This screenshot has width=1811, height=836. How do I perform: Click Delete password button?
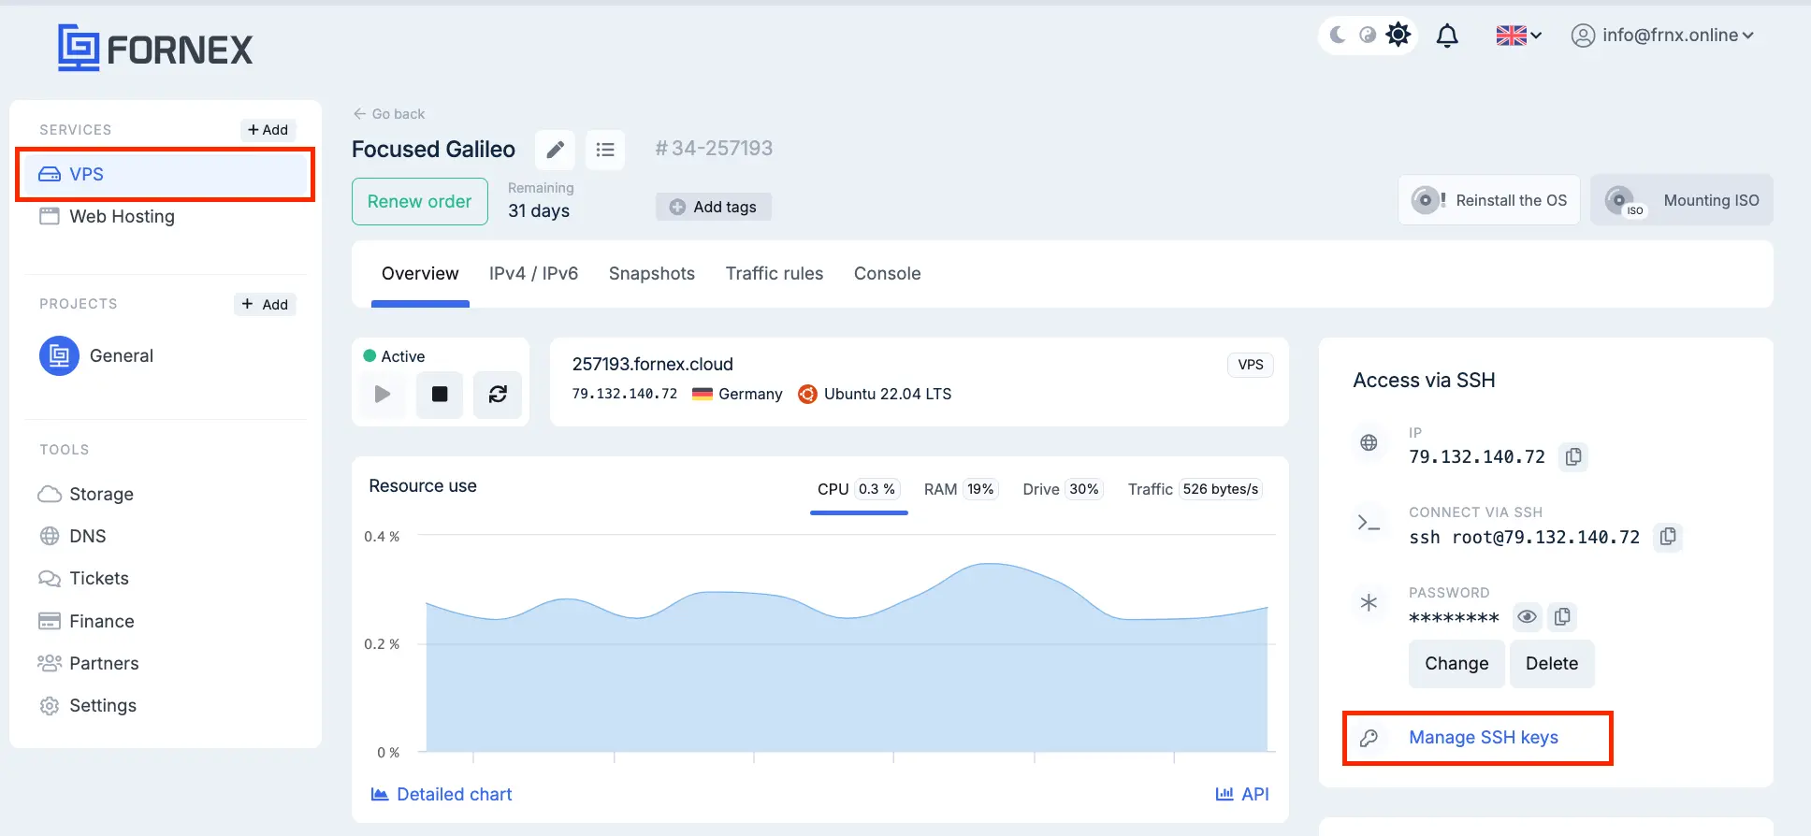1552,664
